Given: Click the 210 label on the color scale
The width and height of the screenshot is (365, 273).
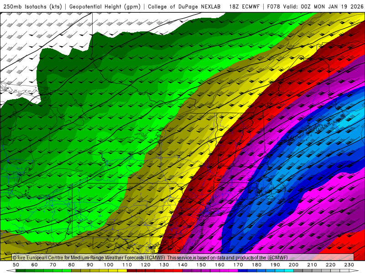Looking at the screenshot, I should coord(312,265).
